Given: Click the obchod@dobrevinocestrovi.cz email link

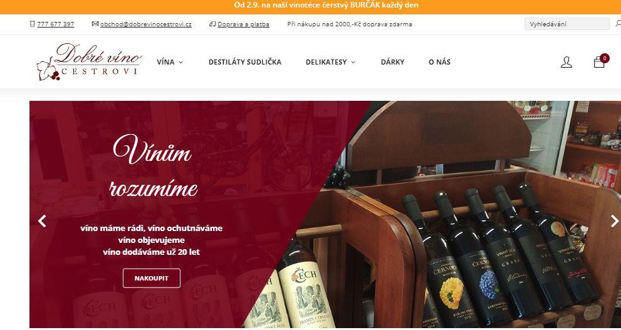Looking at the screenshot, I should click(x=146, y=24).
